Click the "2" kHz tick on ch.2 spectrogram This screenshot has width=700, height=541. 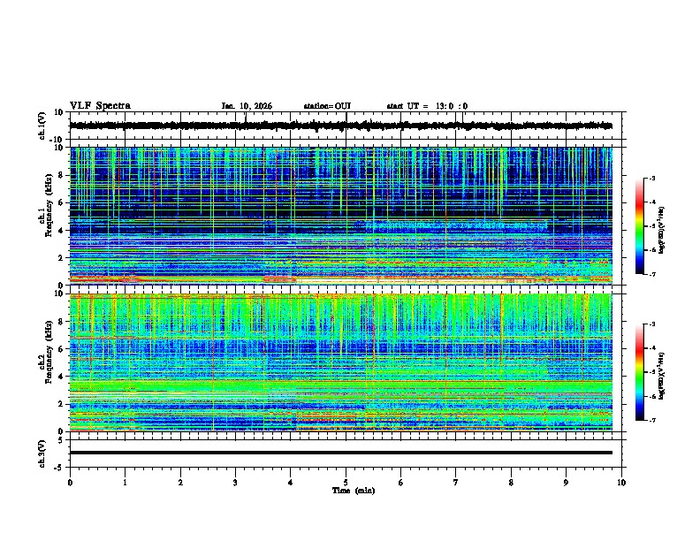click(61, 404)
